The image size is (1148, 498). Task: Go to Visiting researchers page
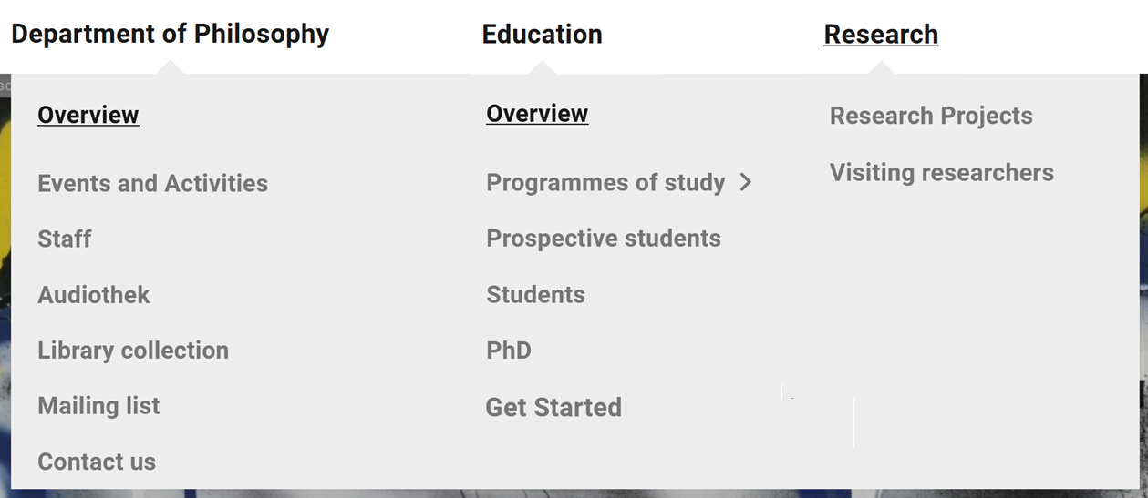tap(942, 172)
